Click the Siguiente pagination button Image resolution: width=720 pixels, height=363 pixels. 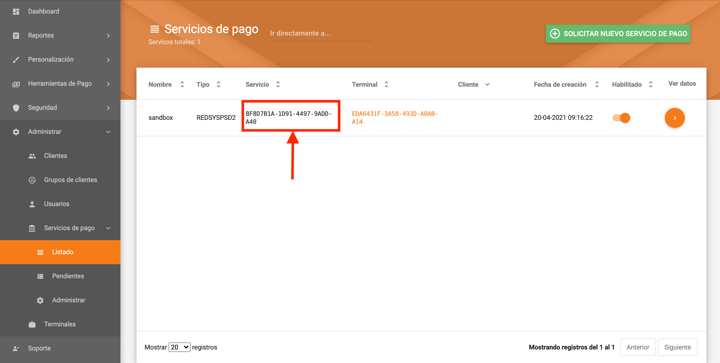677,347
